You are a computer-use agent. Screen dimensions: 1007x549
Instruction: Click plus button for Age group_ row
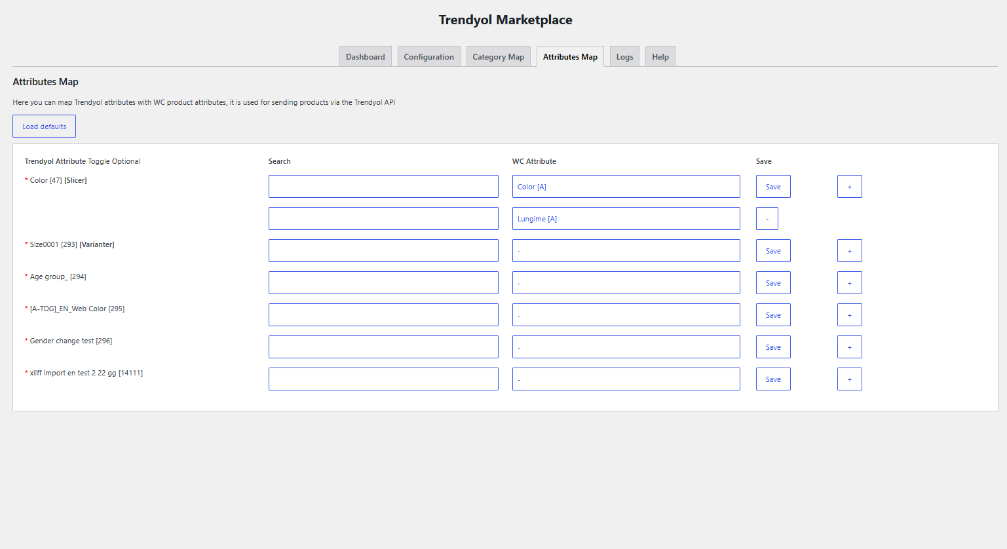point(849,283)
